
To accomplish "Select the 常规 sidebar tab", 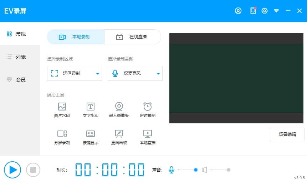I will (20, 34).
